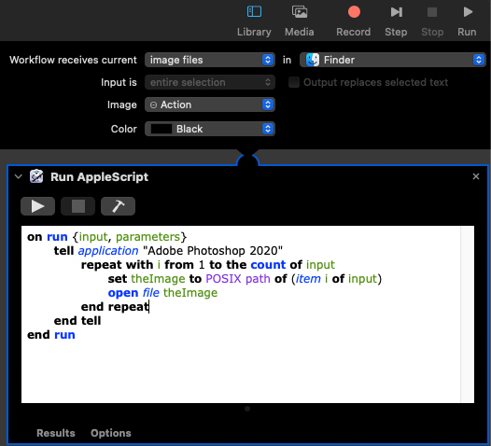Screen dimensions: 491x446
Task: Click the resize handle dot below script
Action: 247,409
